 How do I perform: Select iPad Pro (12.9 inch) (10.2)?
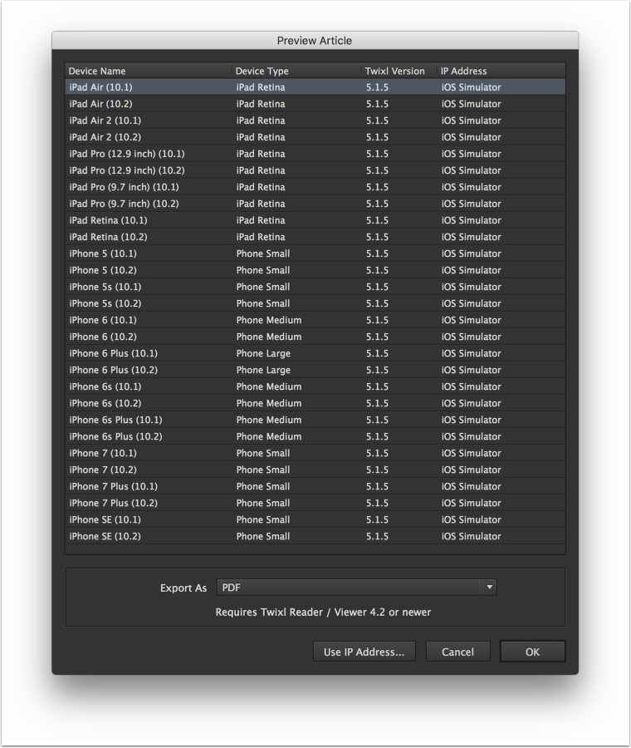point(315,170)
